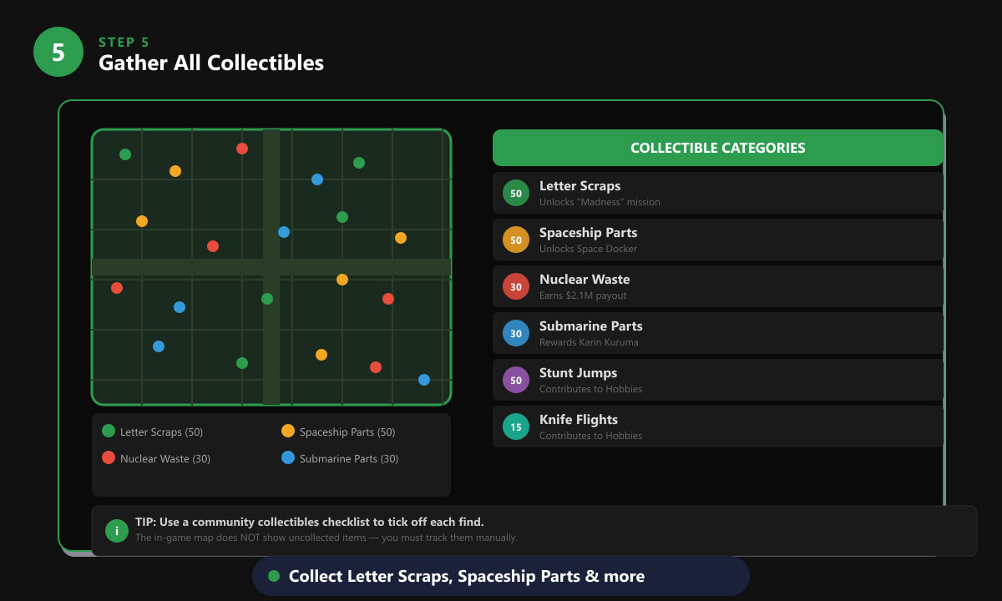Select the Stunt Jumps category title
The height and width of the screenshot is (601, 1002).
(x=578, y=373)
